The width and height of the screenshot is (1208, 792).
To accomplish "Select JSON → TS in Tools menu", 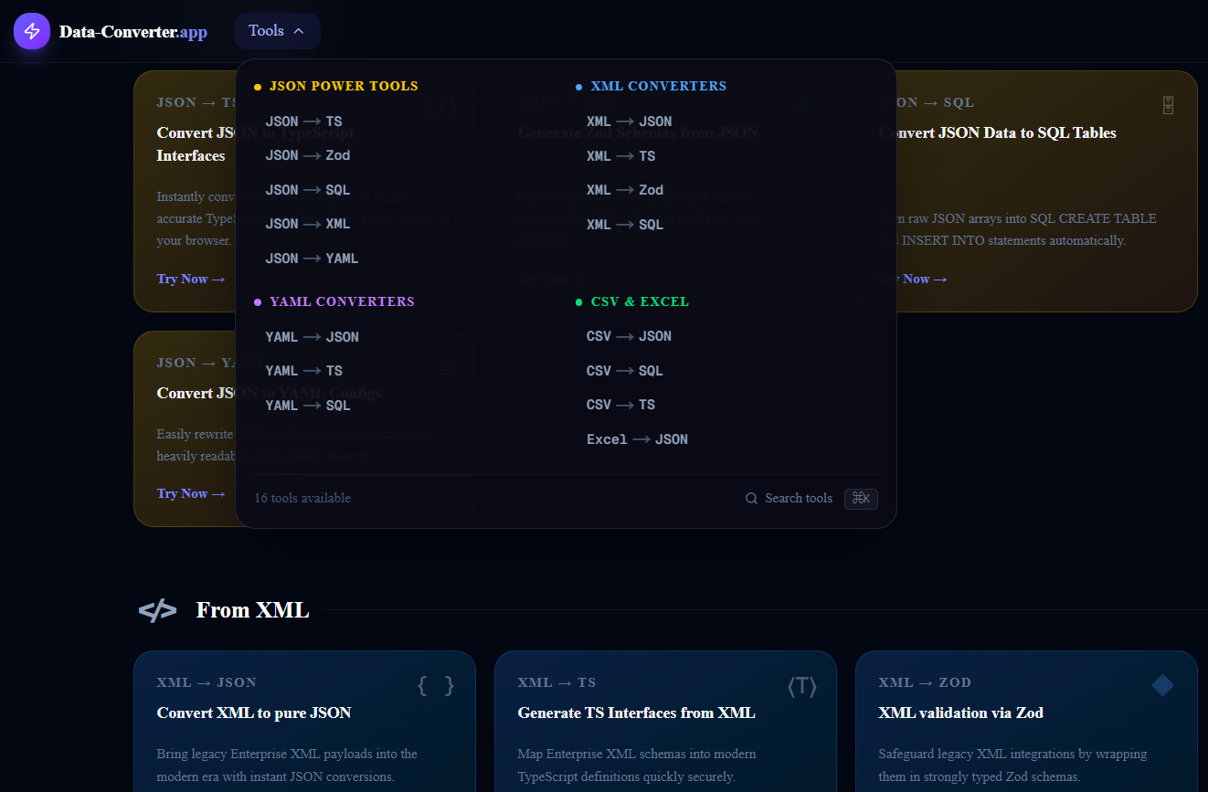I will pos(303,121).
